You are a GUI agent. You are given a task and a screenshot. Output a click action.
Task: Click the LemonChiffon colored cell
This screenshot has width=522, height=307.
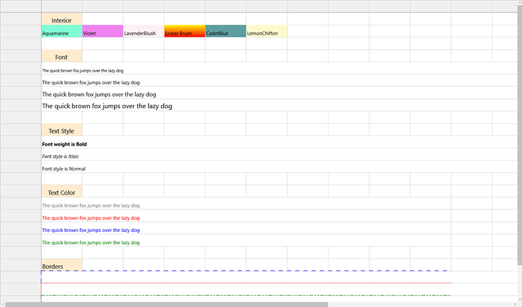point(266,32)
